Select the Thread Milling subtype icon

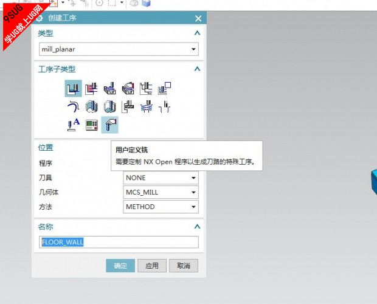tap(164, 106)
